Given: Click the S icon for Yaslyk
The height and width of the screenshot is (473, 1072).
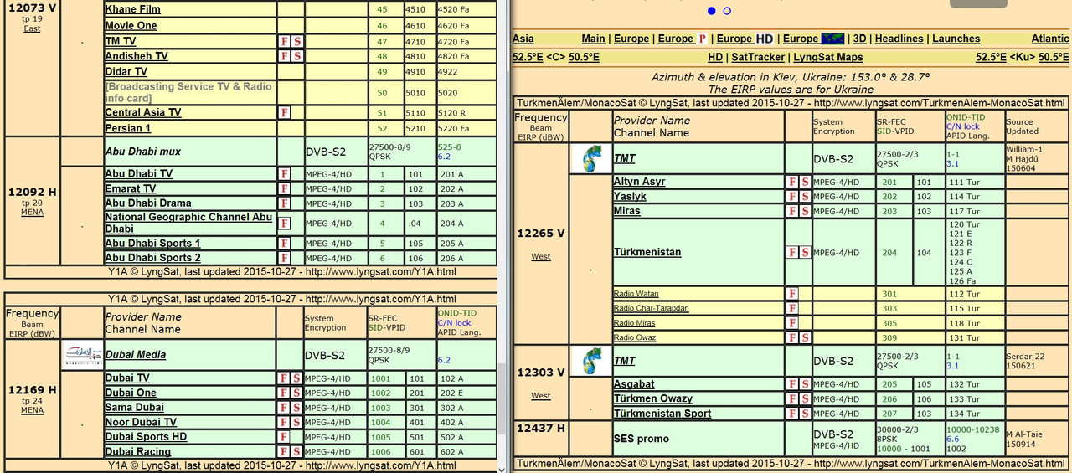Looking at the screenshot, I should [805, 197].
